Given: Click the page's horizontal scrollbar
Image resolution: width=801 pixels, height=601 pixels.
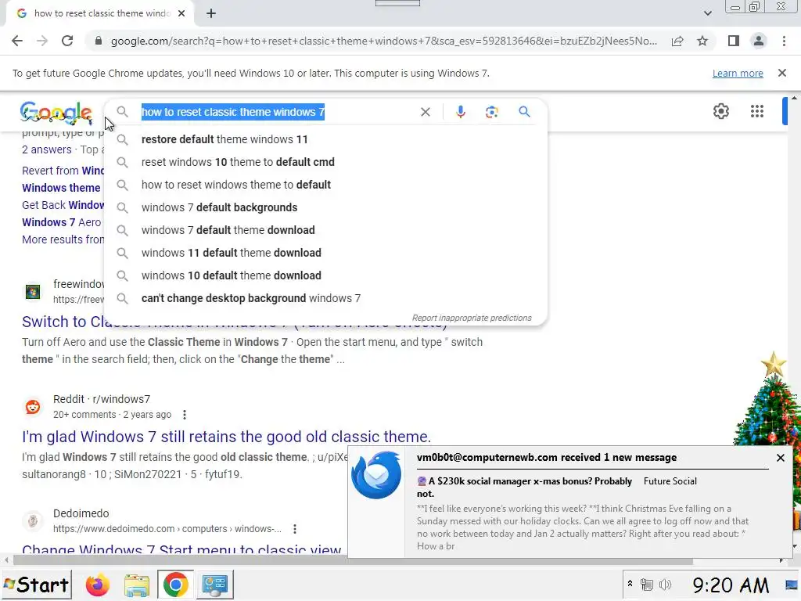Looking at the screenshot, I should 353,560.
